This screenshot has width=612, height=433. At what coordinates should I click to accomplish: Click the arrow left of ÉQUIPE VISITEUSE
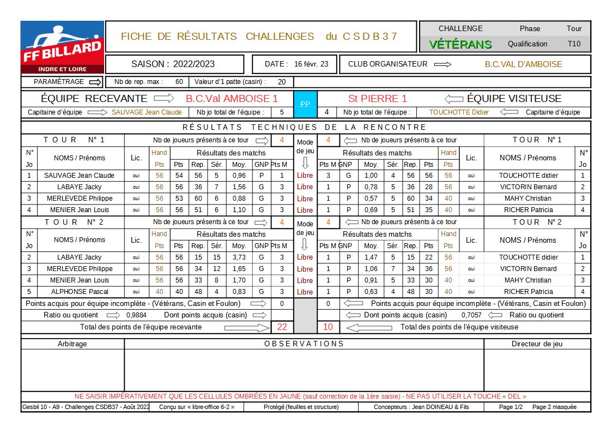(x=454, y=99)
